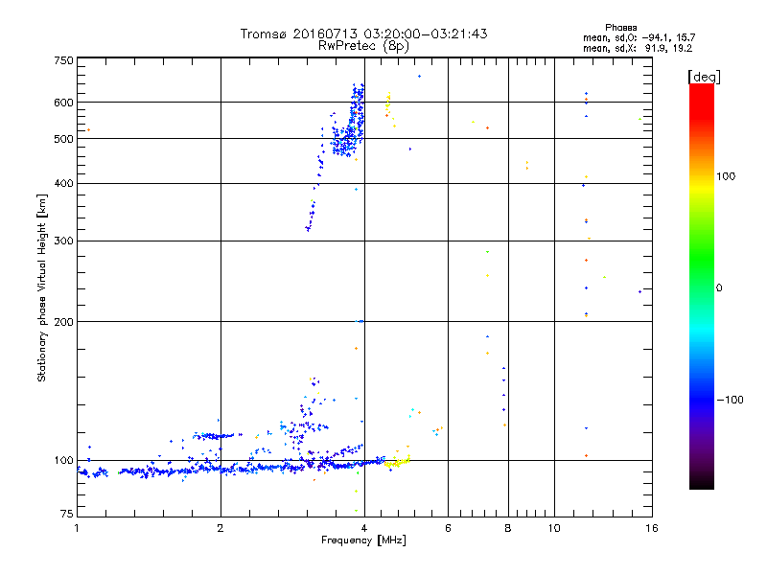
Task: Click the x-axis label '16'
Action: pos(652,528)
